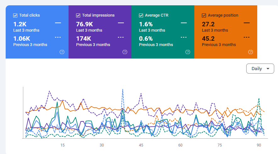Viewport: 278px width, 154px height.
Task: Click the Average CTR card help icon
Action: [x=188, y=52]
